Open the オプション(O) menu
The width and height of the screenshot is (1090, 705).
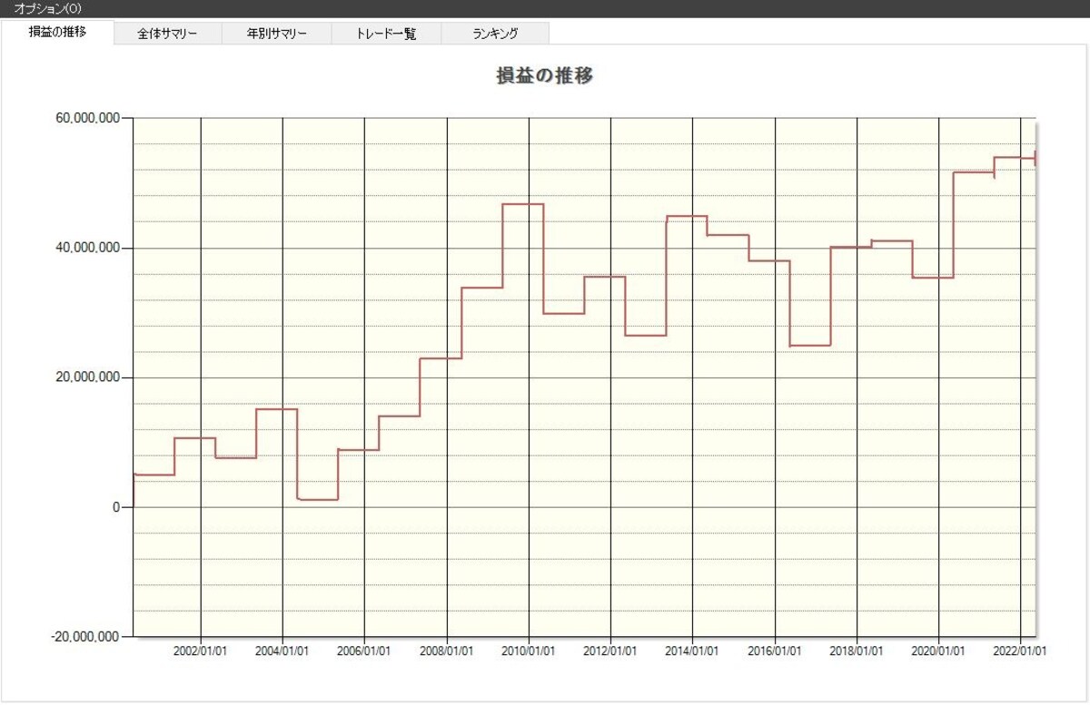[x=47, y=8]
